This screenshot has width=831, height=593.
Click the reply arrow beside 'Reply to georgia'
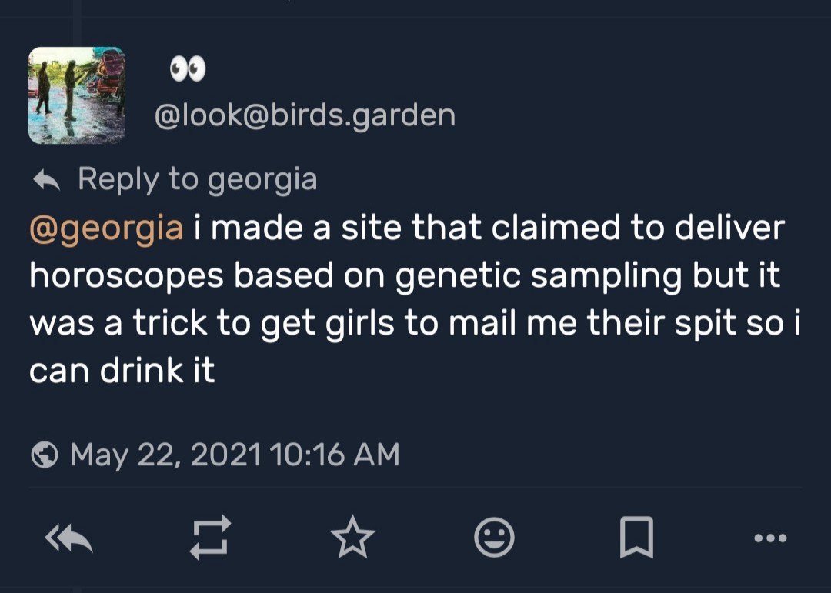tap(46, 181)
